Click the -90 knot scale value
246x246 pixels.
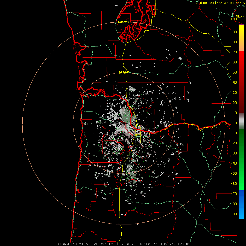tap(234, 214)
